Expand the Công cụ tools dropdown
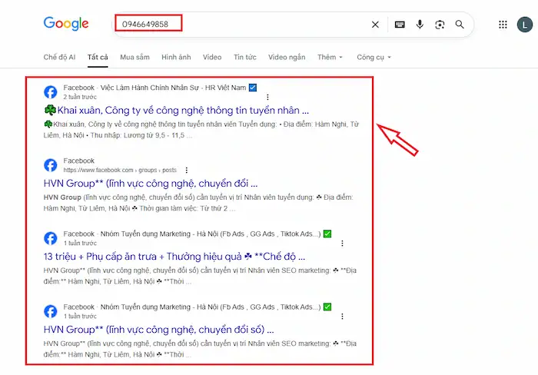Image resolution: width=538 pixels, height=375 pixels. [374, 57]
